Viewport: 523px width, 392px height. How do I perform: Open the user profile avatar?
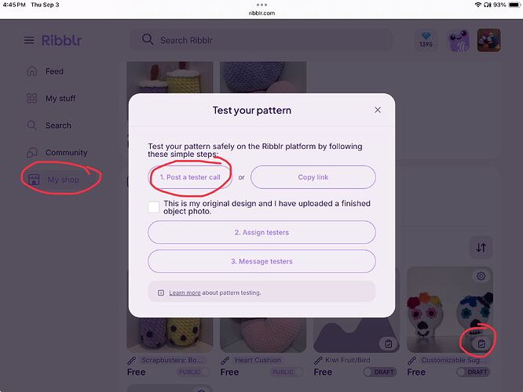488,40
